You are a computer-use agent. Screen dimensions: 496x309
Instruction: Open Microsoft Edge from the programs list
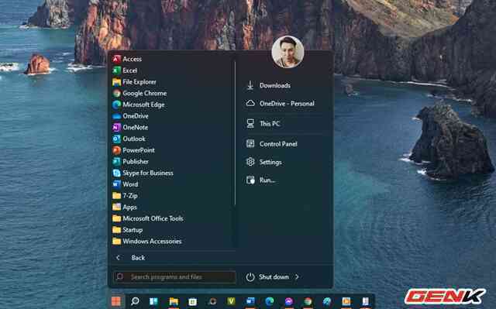[139, 105]
